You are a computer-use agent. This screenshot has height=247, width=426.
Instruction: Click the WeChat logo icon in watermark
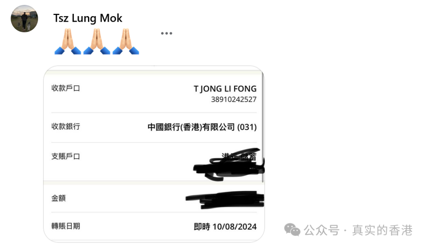[x=292, y=230]
